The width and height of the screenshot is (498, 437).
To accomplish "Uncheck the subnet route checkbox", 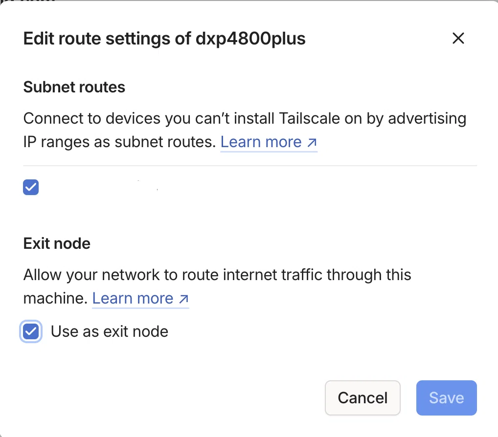I will [x=31, y=187].
